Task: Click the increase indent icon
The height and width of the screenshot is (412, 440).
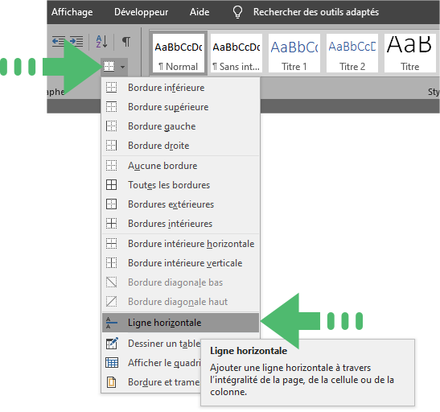Action: pyautogui.click(x=76, y=42)
